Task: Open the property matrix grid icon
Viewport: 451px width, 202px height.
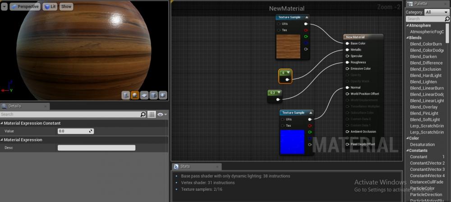Action: coord(152,115)
